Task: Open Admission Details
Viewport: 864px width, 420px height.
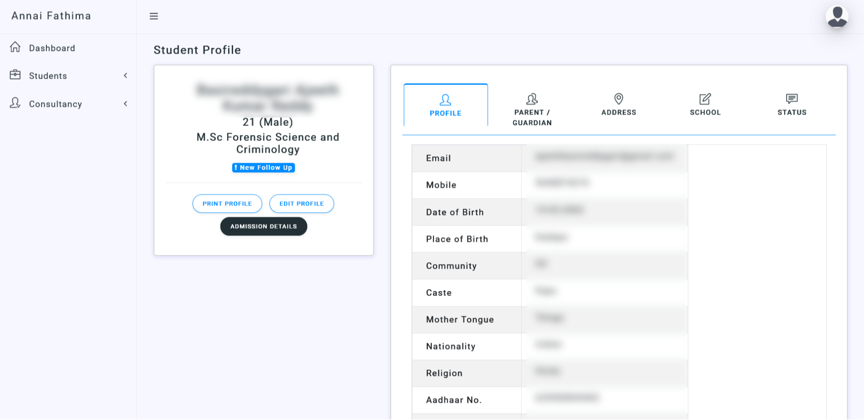Action: (x=264, y=226)
